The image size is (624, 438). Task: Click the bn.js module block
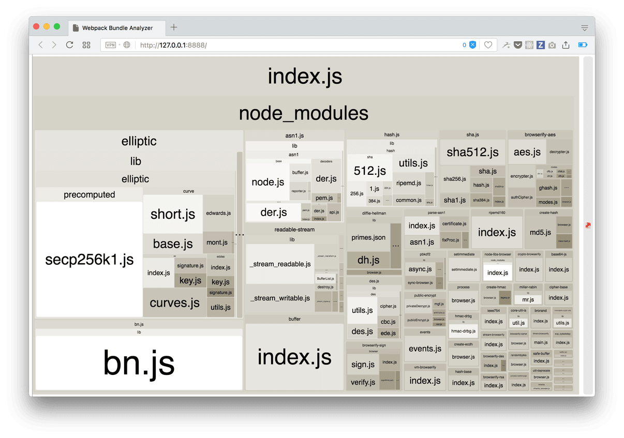coord(139,363)
